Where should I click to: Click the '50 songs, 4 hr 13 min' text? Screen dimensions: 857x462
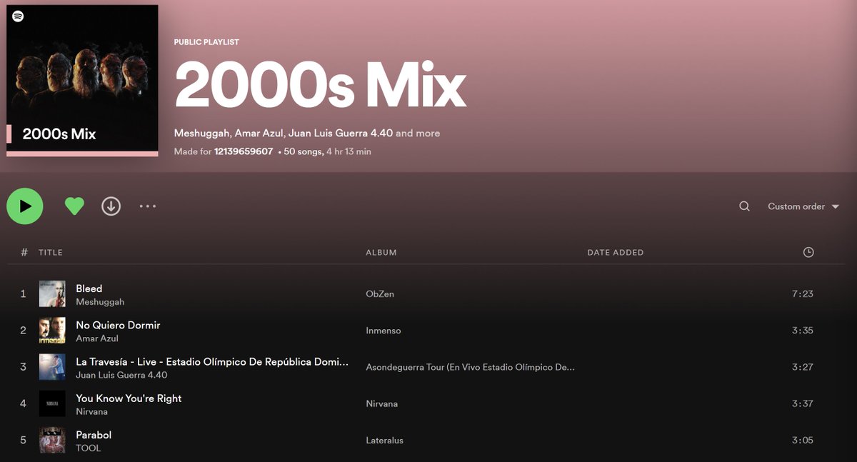click(x=327, y=151)
